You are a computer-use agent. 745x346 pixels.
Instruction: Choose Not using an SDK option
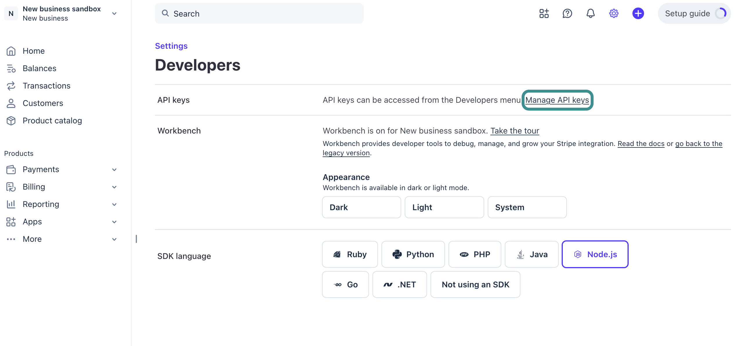pos(475,284)
